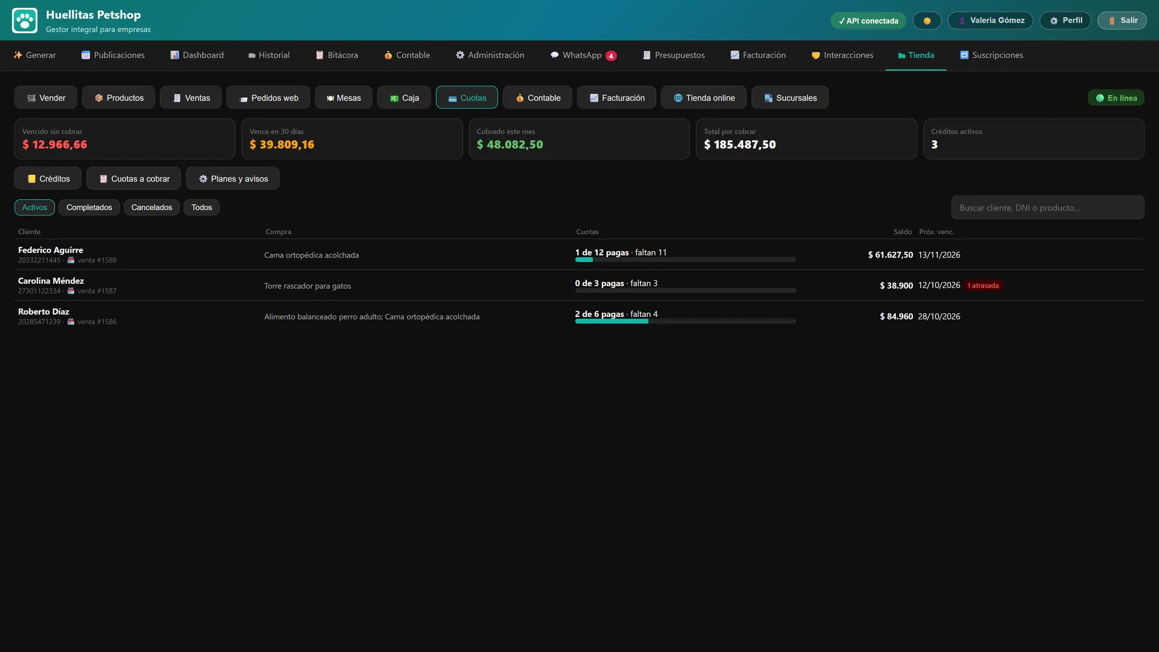Screen dimensions: 1159x652
Task: Open the Dashboard tab
Action: [x=197, y=55]
